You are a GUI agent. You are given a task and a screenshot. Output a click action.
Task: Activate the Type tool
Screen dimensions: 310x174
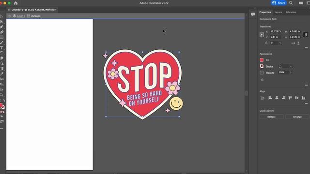pyautogui.click(x=1, y=48)
